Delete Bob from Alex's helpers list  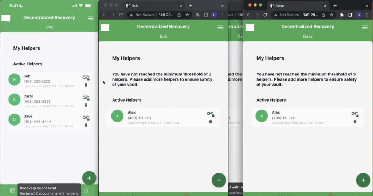[86, 85]
